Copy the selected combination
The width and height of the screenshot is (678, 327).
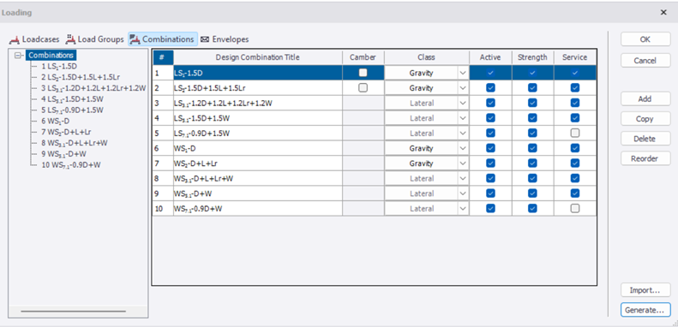[x=645, y=119]
